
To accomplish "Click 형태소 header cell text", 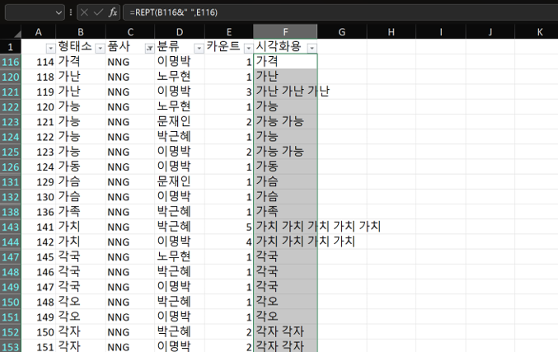I will click(75, 46).
